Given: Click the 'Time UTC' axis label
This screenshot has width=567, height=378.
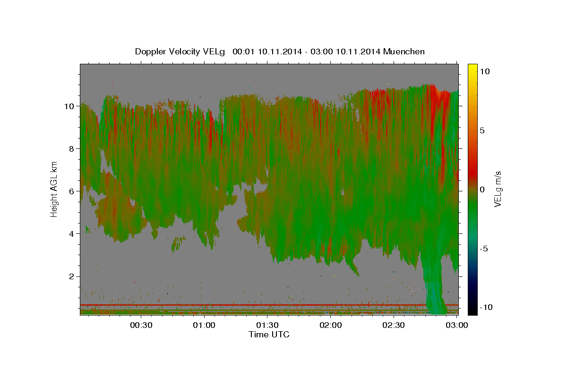Looking at the screenshot, I should (x=269, y=335).
